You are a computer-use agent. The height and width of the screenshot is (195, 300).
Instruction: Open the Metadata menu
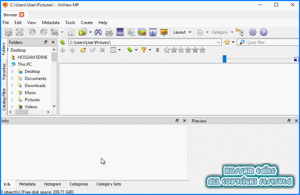[x=51, y=23]
